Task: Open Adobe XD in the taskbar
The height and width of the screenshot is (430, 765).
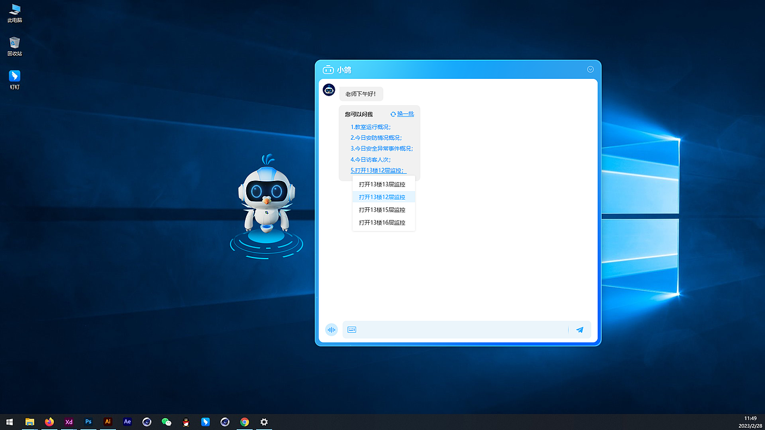Action: (x=69, y=422)
